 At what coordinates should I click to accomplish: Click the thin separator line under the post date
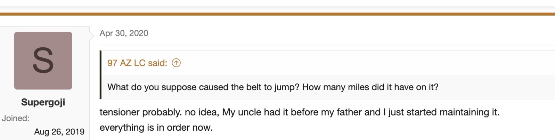pyautogui.click(x=327, y=45)
